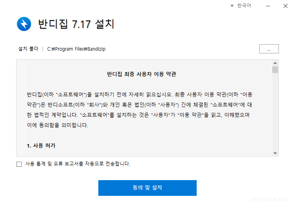Click the 반디집 최종 사용자 이용 약관 heading

pos(142,74)
